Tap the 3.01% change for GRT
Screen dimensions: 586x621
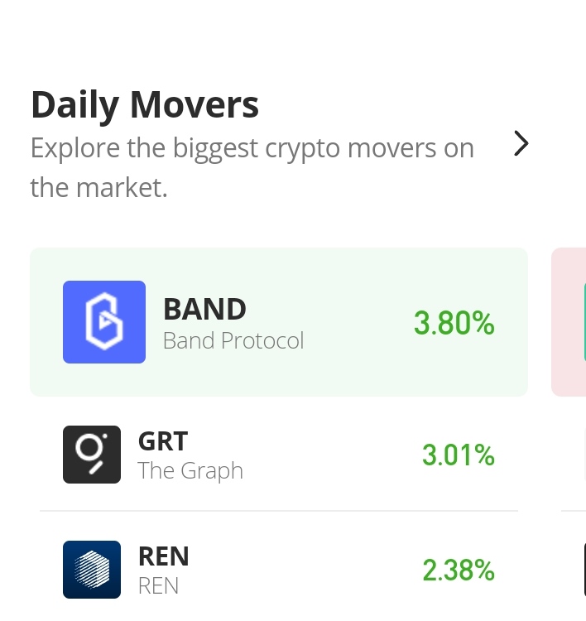[x=459, y=455]
